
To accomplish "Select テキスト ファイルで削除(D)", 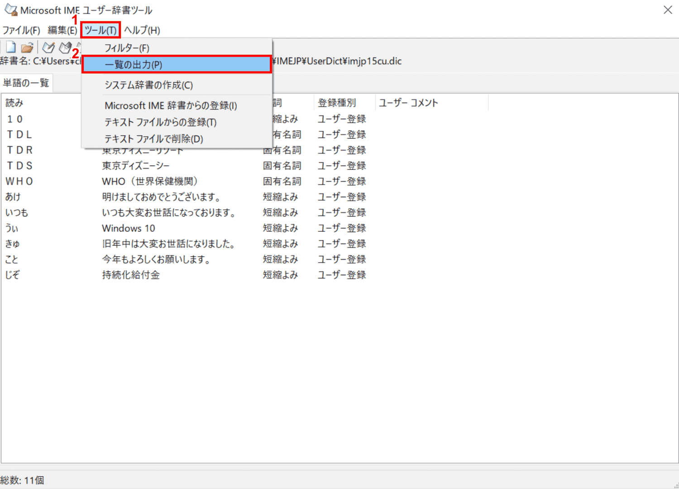I will click(x=177, y=139).
